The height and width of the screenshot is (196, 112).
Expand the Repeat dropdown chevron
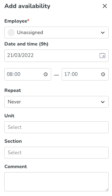[x=103, y=102]
